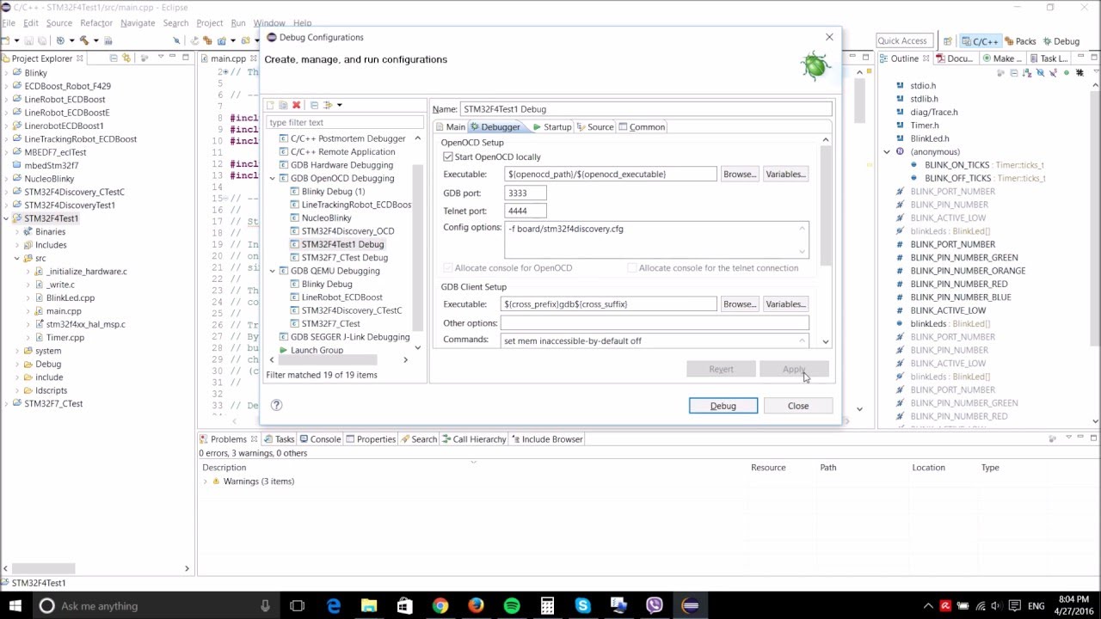Open the Main tab in Debug Configurations
The image size is (1101, 619).
coord(450,127)
